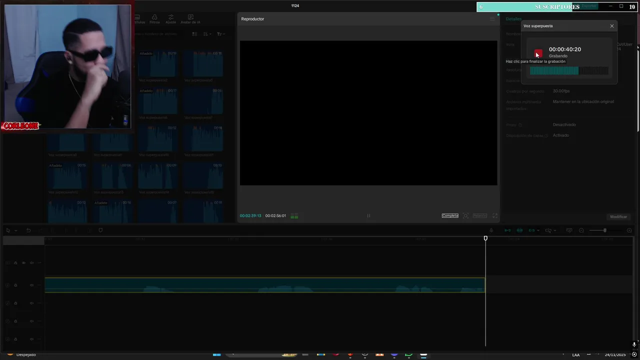Show info icon next to Disposición de capas
The height and width of the screenshot is (360, 640).
tap(546, 135)
